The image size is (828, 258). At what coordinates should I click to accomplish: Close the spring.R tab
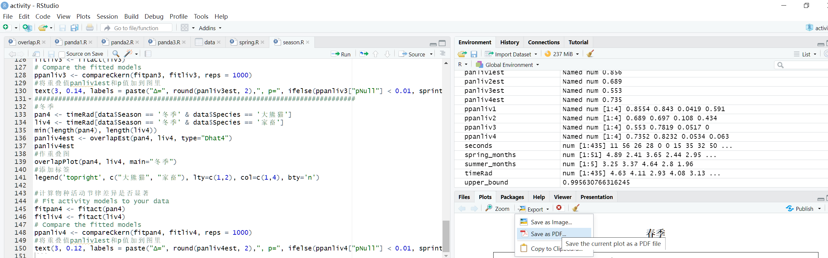[262, 42]
